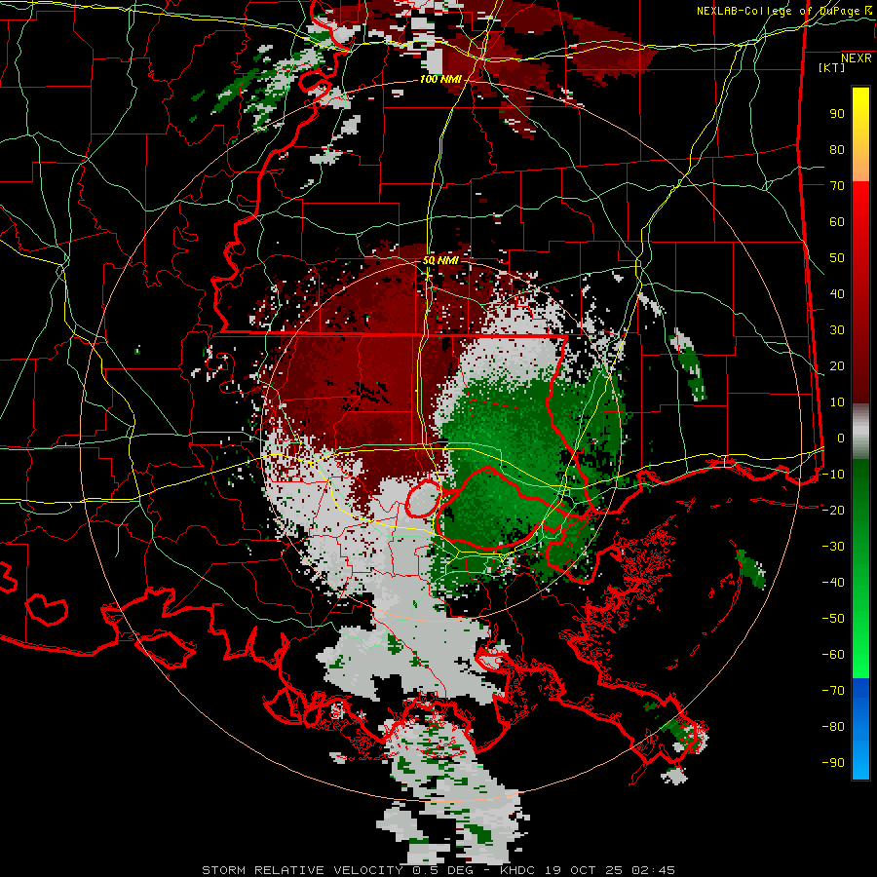Image resolution: width=877 pixels, height=877 pixels.
Task: Click the -10 value on velocity scale
Action: tap(833, 475)
